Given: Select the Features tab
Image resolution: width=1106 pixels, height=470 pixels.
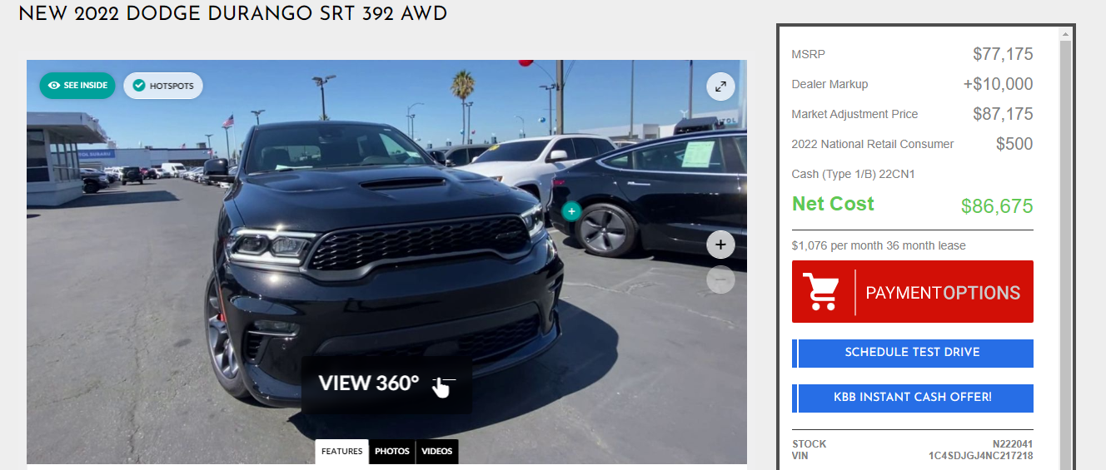Looking at the screenshot, I should click(x=342, y=452).
